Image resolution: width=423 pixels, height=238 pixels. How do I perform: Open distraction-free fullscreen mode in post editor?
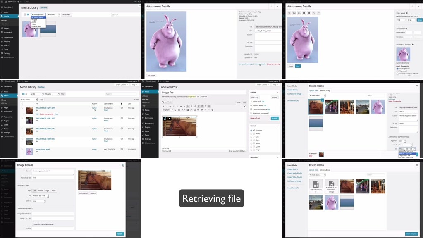244,107
